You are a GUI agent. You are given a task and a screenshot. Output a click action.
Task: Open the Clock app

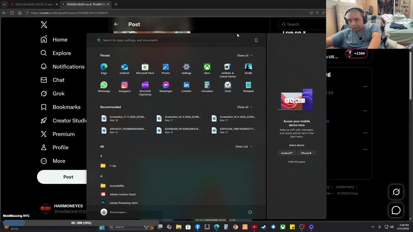(x=227, y=87)
